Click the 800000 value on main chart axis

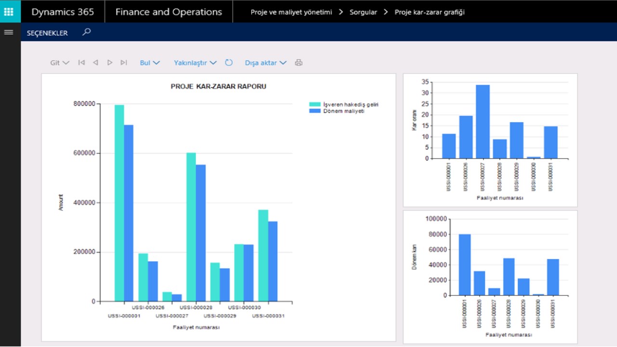click(x=85, y=104)
